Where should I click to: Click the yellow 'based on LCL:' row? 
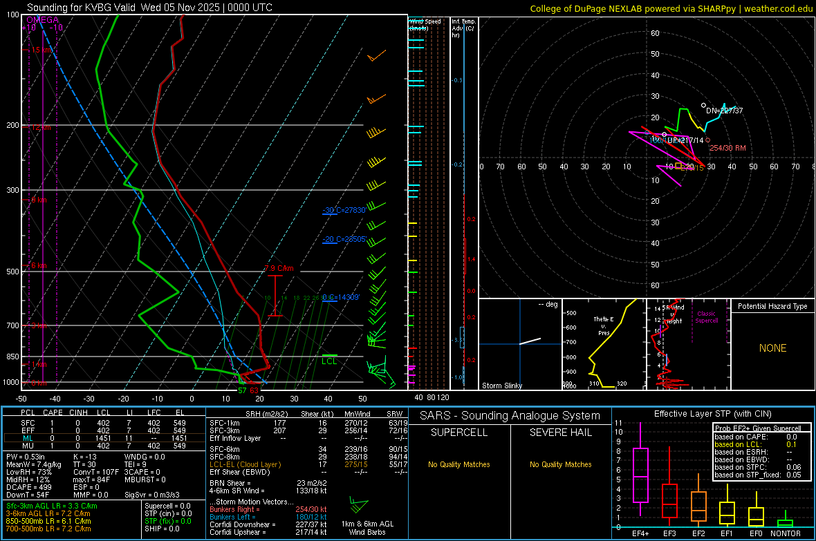(x=756, y=444)
